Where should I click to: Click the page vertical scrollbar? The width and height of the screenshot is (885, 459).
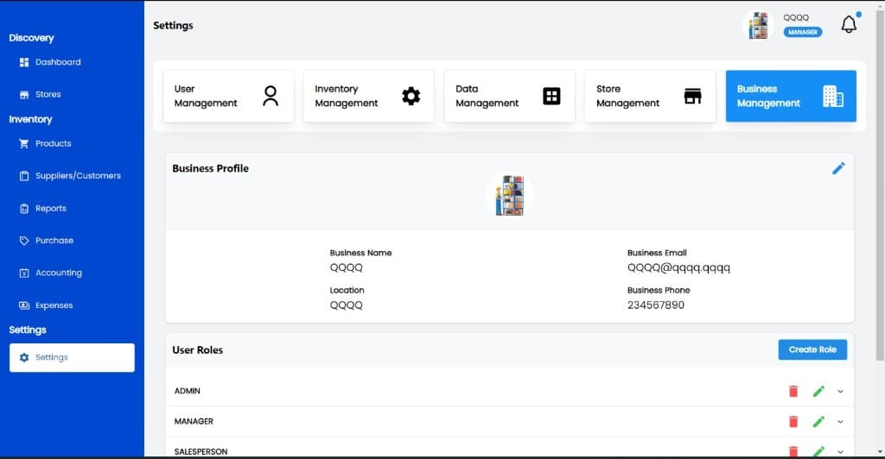click(880, 185)
